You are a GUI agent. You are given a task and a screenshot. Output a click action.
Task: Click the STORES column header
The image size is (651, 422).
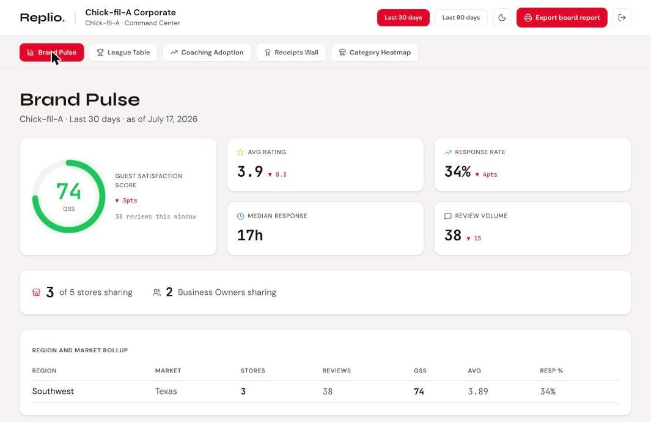pos(253,371)
